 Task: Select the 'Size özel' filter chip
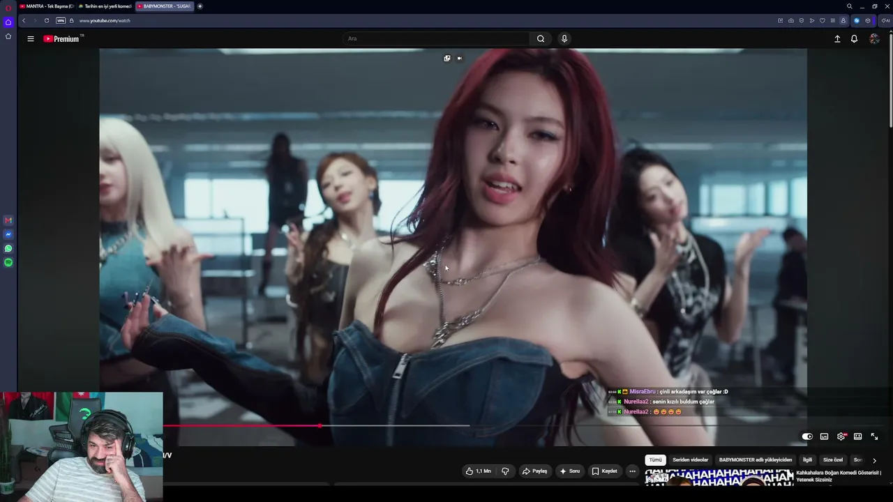click(x=833, y=460)
